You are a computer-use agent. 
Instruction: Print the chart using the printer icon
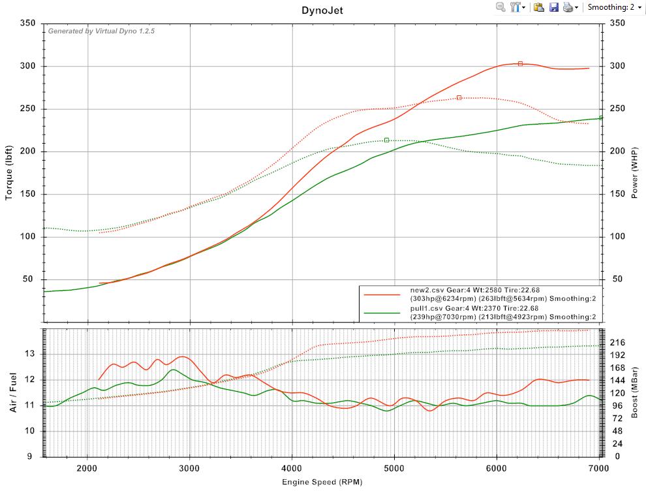point(568,7)
